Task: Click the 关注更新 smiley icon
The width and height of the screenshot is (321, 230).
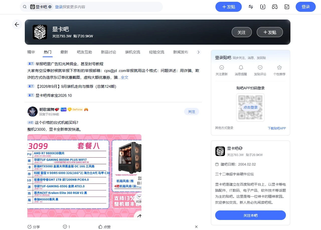Action: pos(222,67)
